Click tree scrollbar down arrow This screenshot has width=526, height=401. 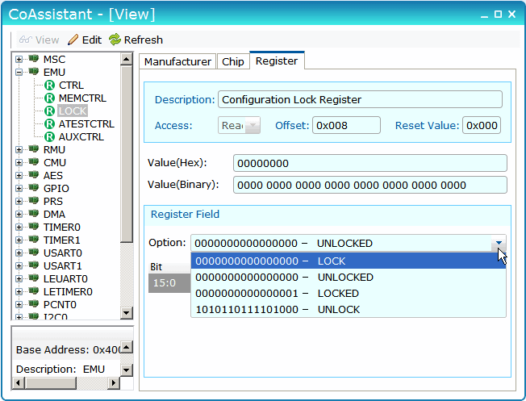(x=127, y=313)
